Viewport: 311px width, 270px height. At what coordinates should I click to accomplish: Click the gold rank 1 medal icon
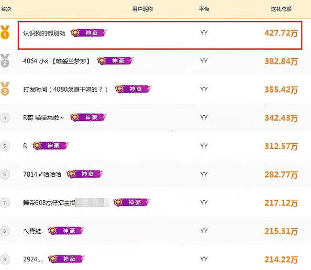pos(5,32)
